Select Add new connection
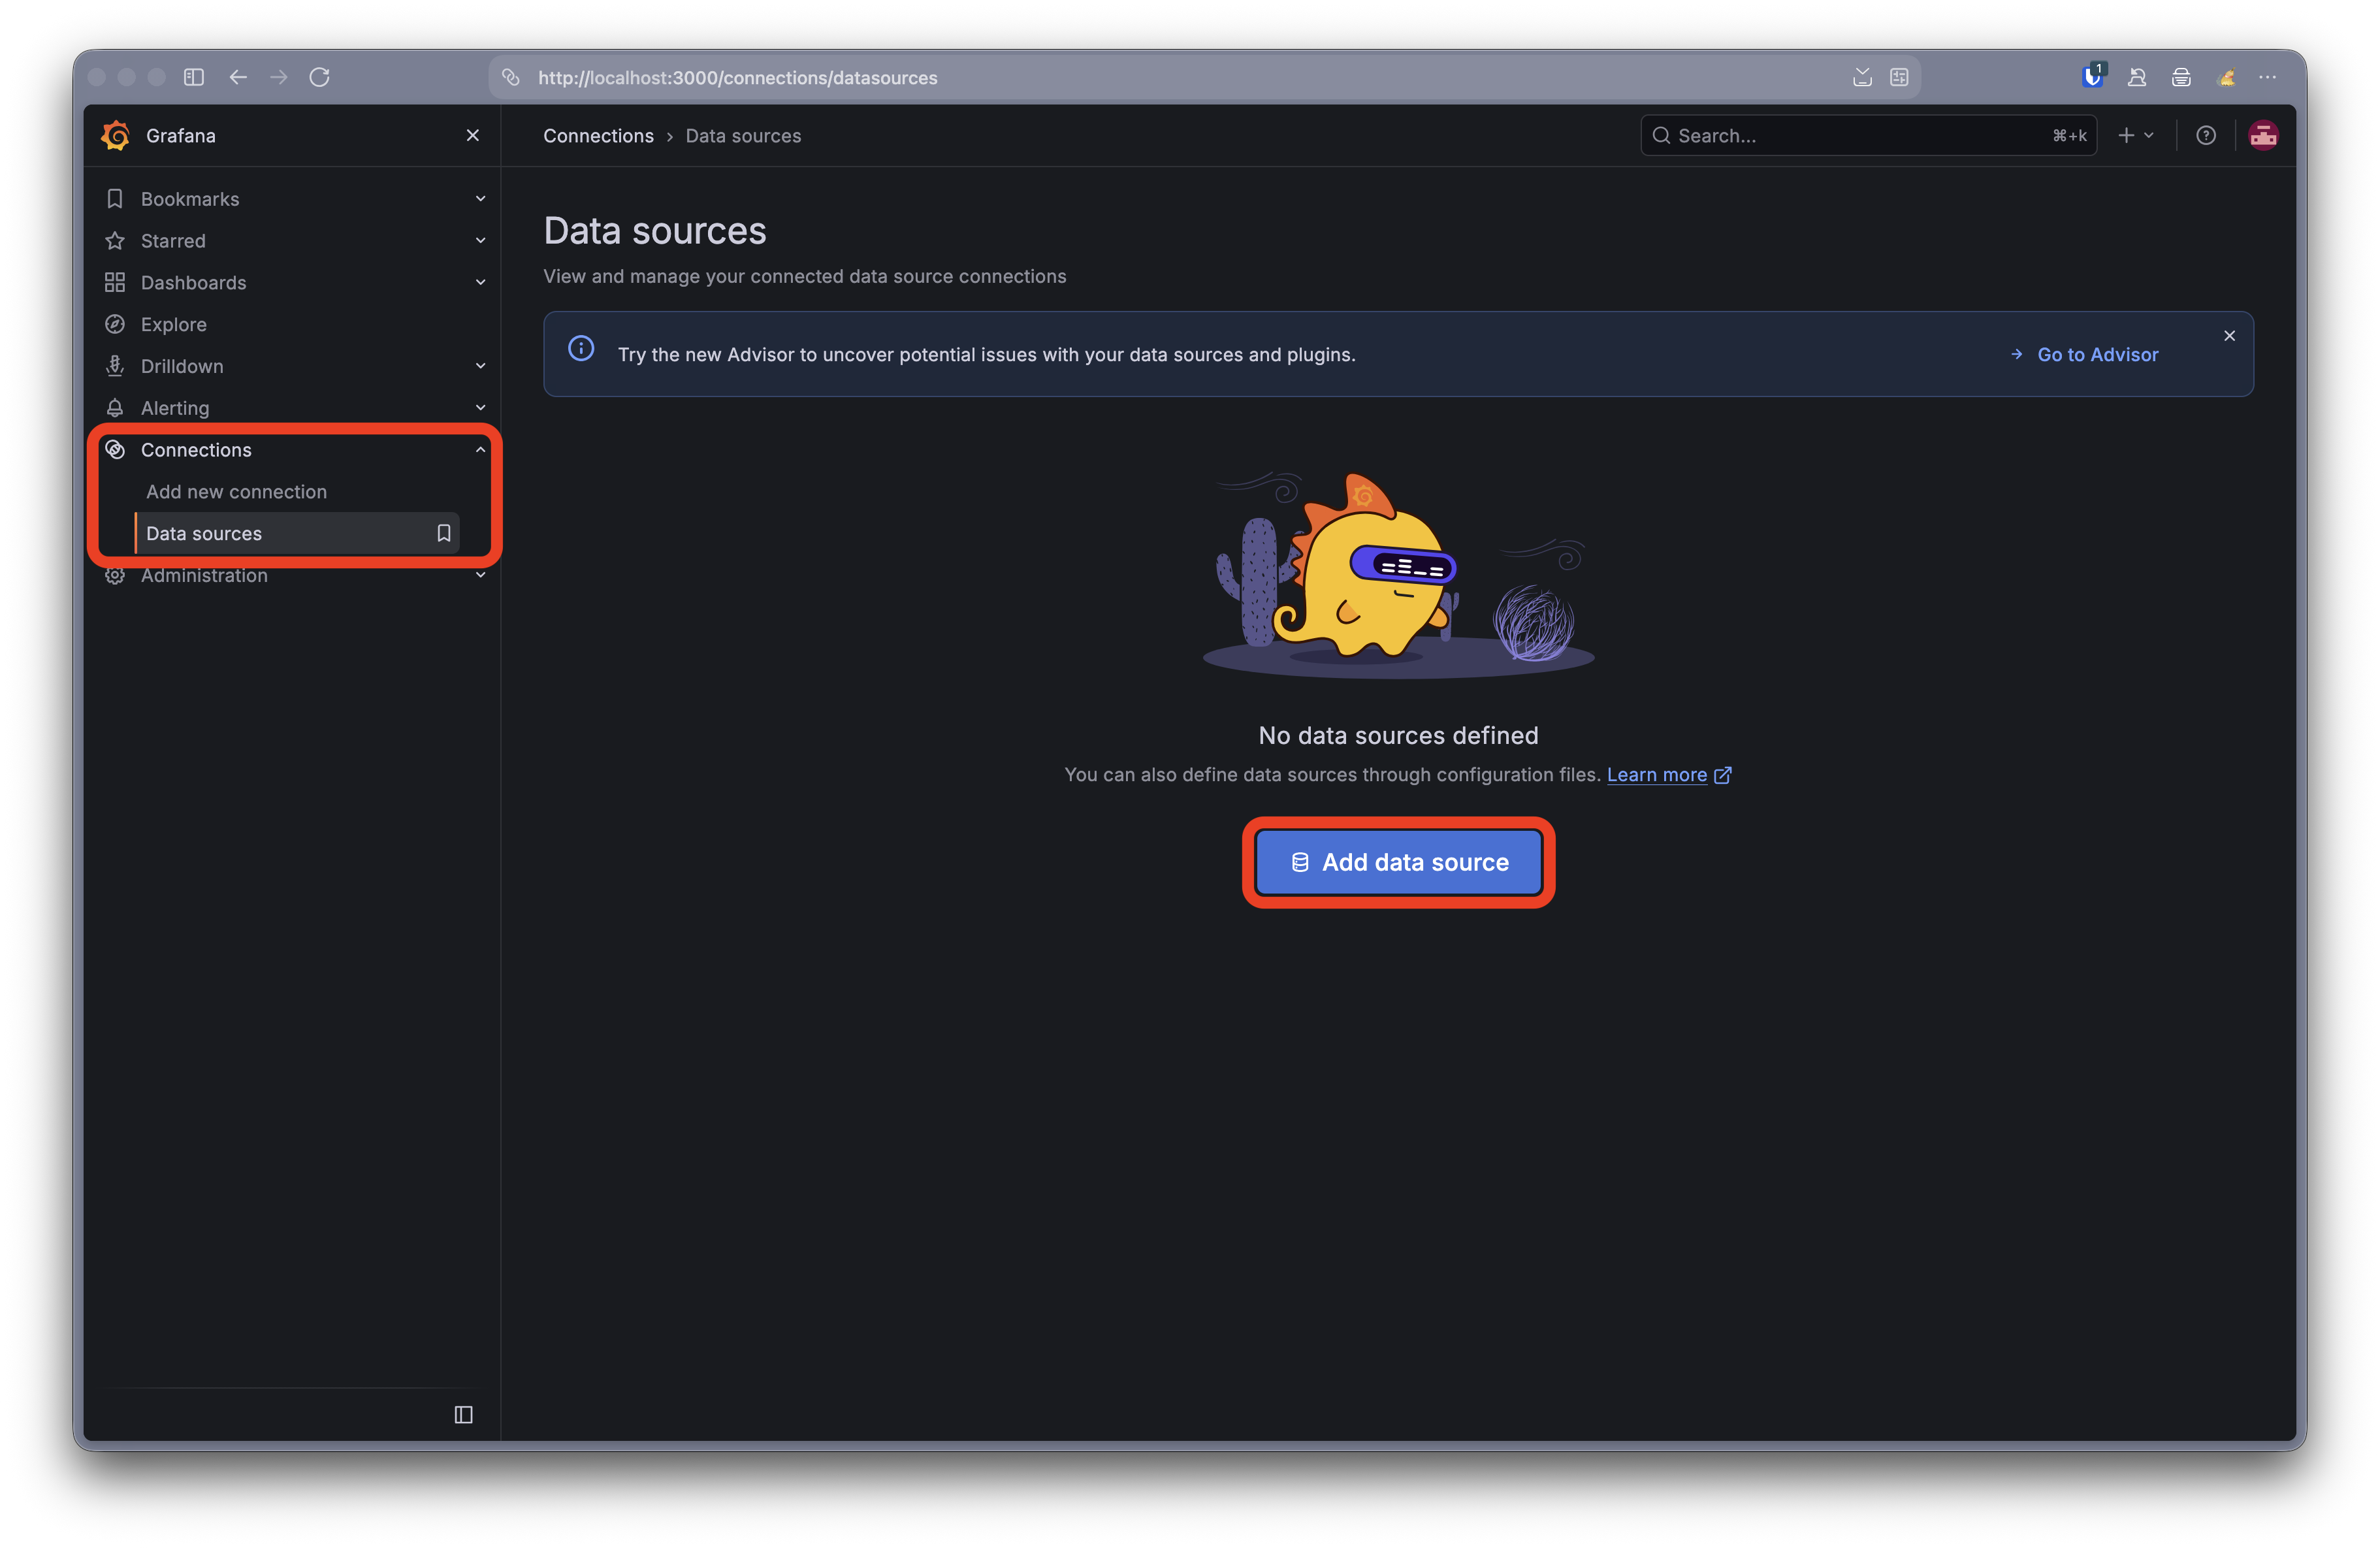 click(x=236, y=492)
